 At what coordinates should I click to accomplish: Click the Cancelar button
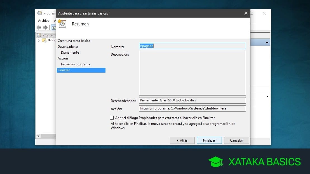tap(236, 140)
